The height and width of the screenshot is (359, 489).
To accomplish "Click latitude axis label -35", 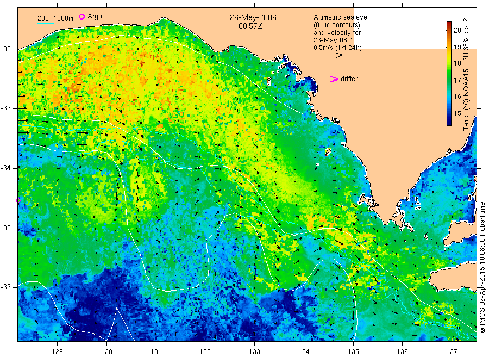I will [5, 227].
